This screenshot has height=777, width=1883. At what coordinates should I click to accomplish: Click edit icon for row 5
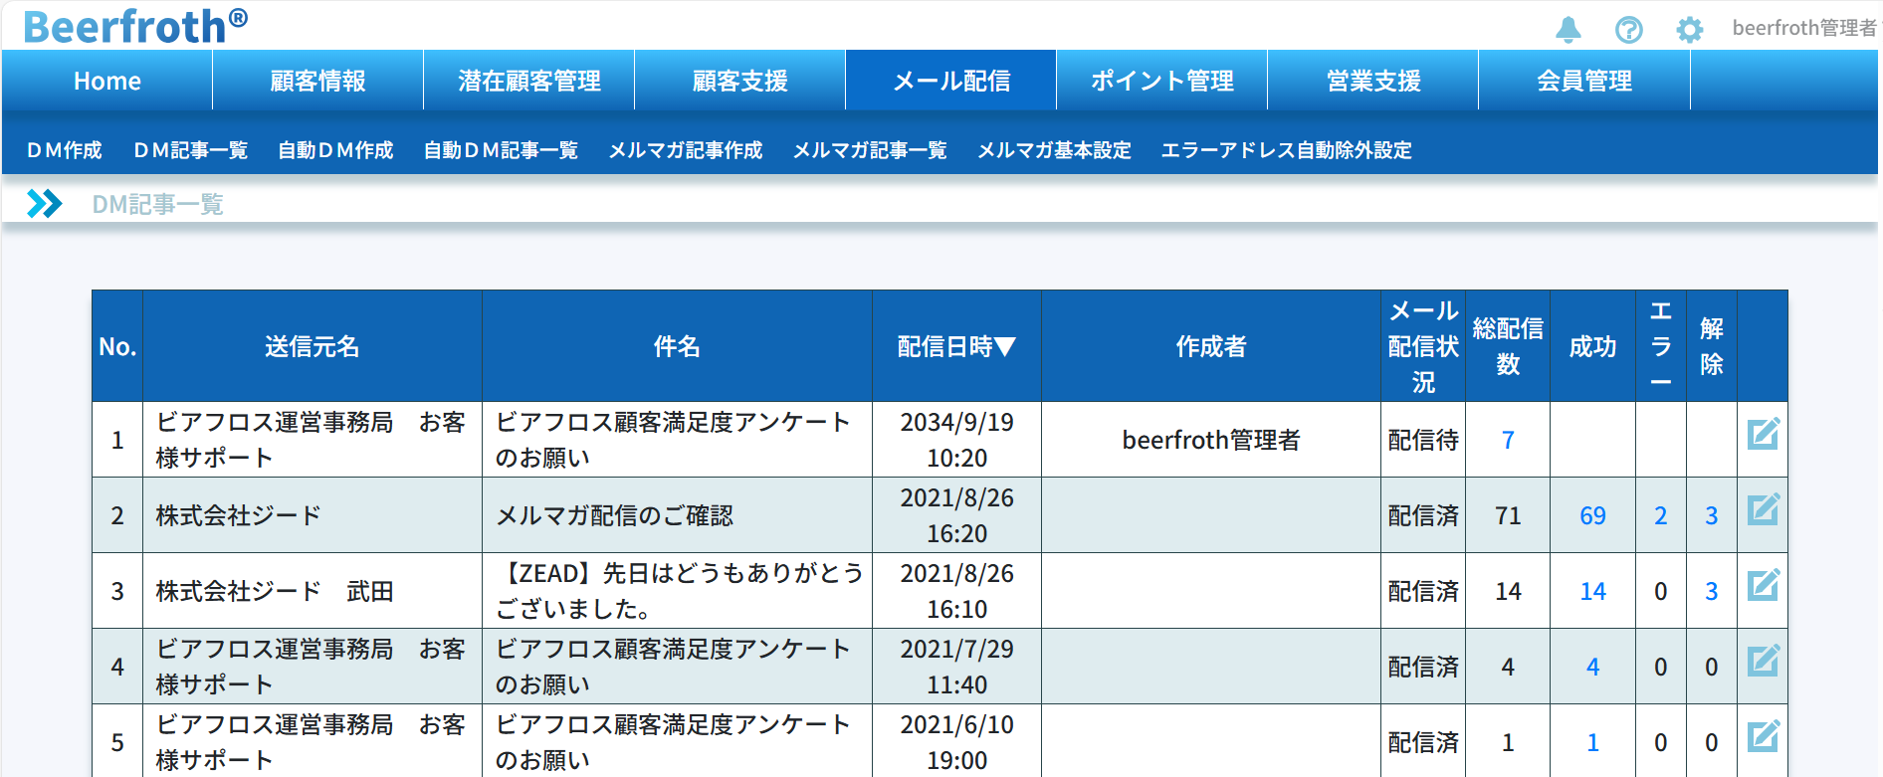coord(1763,737)
